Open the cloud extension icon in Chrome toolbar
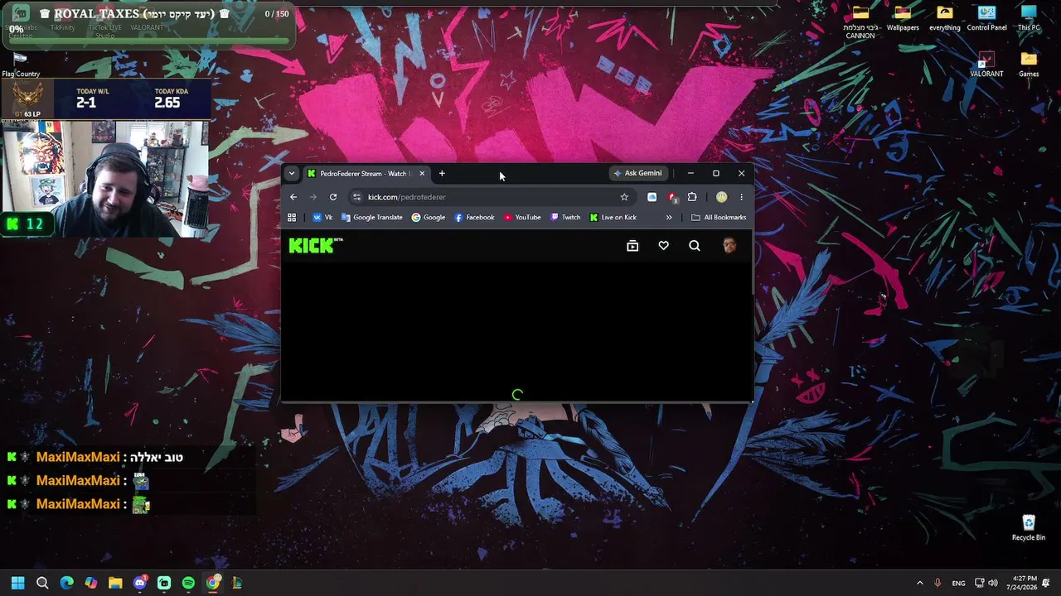1061x596 pixels. click(x=652, y=197)
